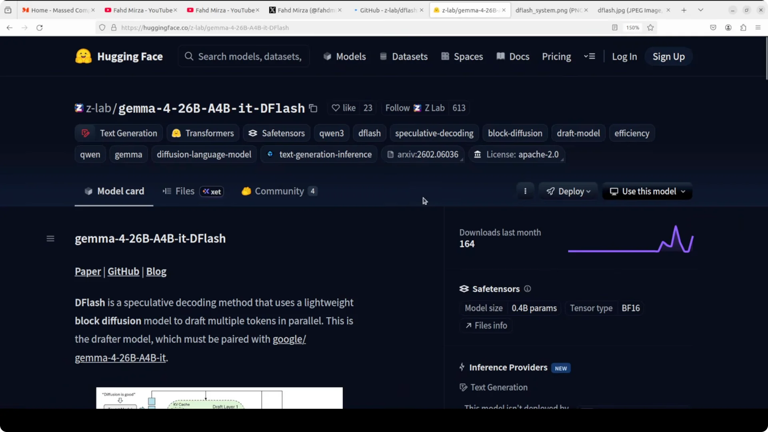This screenshot has width=768, height=432.
Task: Click tracking protection shield icon
Action: point(102,28)
